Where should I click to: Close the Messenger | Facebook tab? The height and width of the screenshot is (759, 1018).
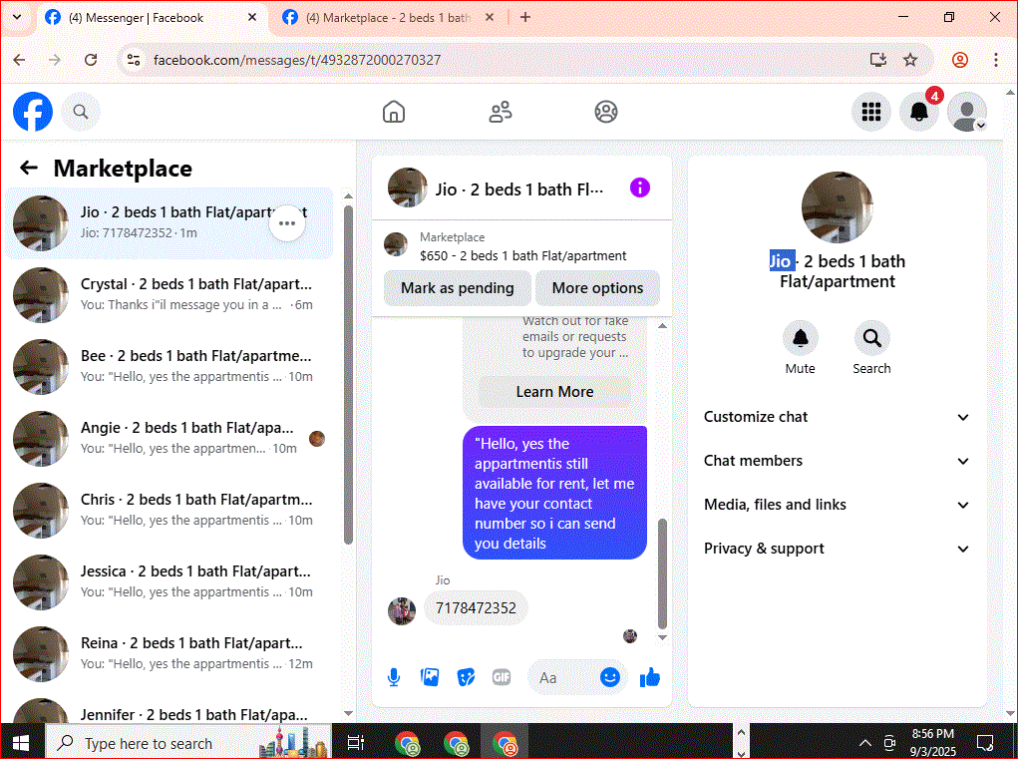coord(252,18)
